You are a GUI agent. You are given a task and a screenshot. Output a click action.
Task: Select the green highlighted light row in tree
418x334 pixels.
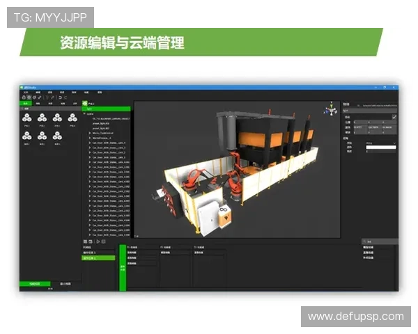pos(106,109)
